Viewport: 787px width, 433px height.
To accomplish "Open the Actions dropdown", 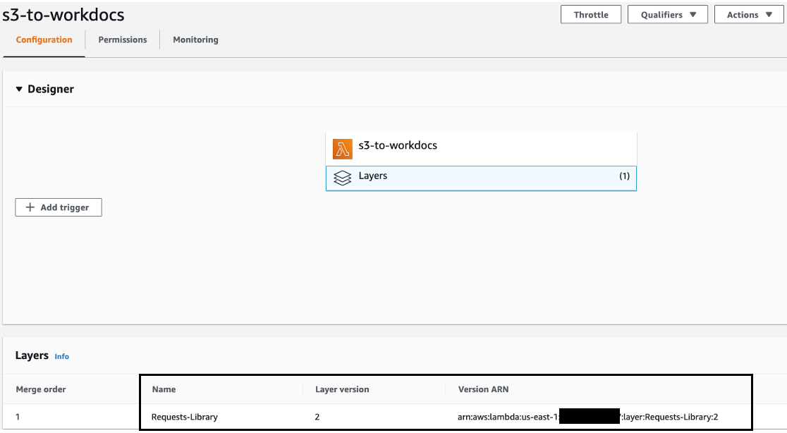I will (748, 14).
